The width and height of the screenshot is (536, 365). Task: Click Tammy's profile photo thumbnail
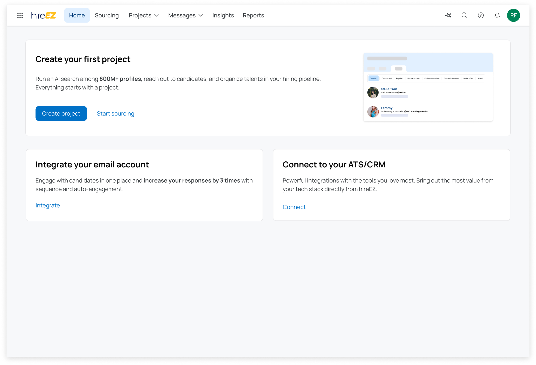373,112
